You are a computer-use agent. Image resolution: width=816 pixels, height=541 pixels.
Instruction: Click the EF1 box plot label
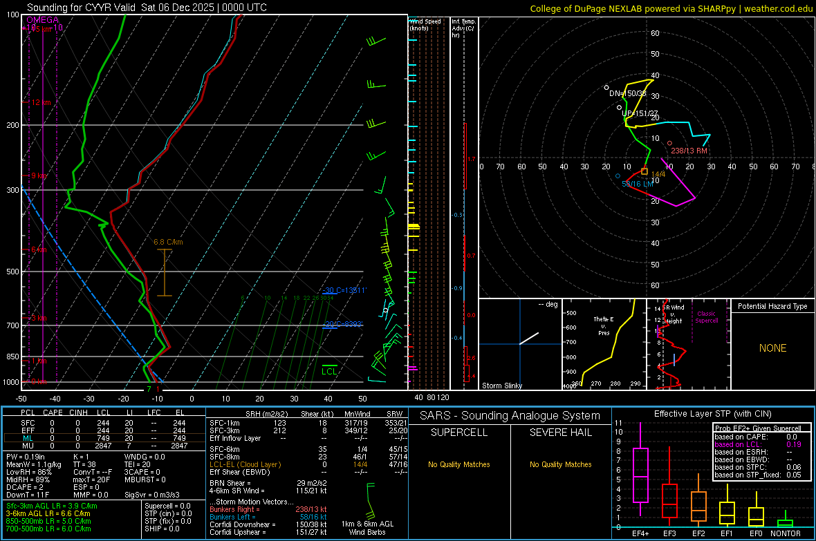coord(727,533)
